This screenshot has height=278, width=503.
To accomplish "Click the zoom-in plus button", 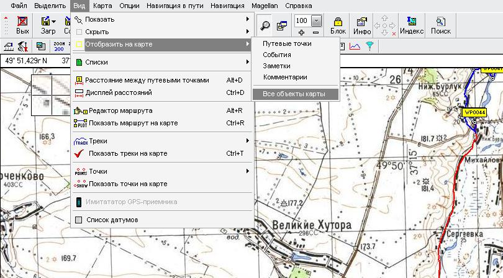I will coord(302,32).
